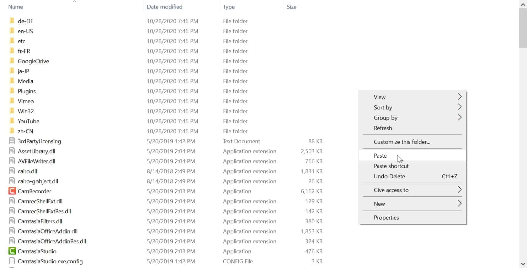Click Refresh in the context menu

tap(383, 128)
